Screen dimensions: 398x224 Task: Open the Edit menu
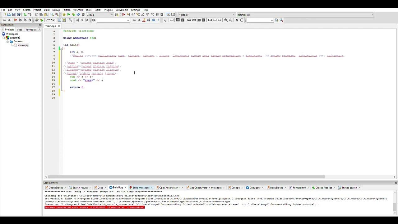click(10, 10)
